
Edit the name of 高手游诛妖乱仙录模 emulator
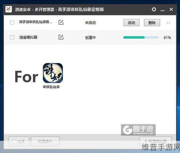click(61, 22)
